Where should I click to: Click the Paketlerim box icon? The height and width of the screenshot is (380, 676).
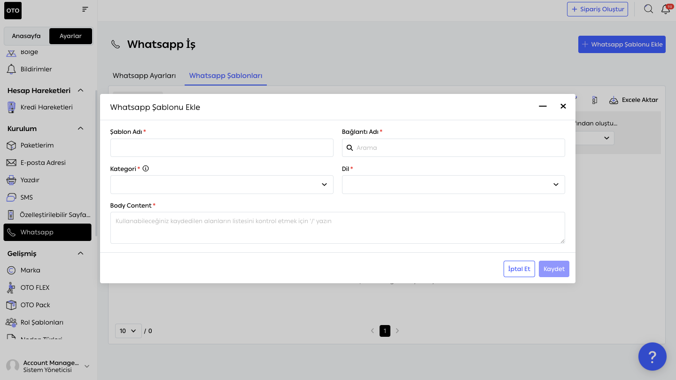tap(11, 145)
